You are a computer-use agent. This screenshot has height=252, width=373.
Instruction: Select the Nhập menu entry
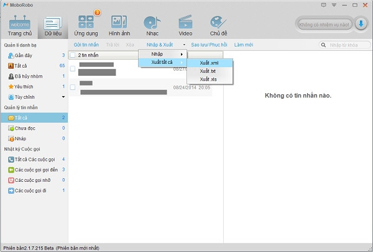[x=163, y=54]
